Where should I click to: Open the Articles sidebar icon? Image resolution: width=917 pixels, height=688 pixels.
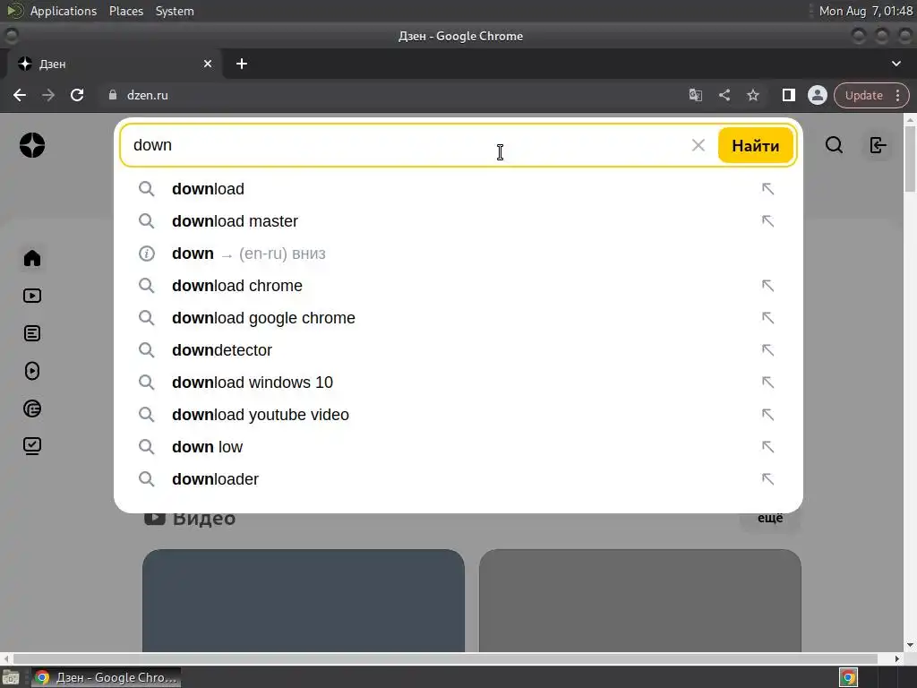pos(32,333)
